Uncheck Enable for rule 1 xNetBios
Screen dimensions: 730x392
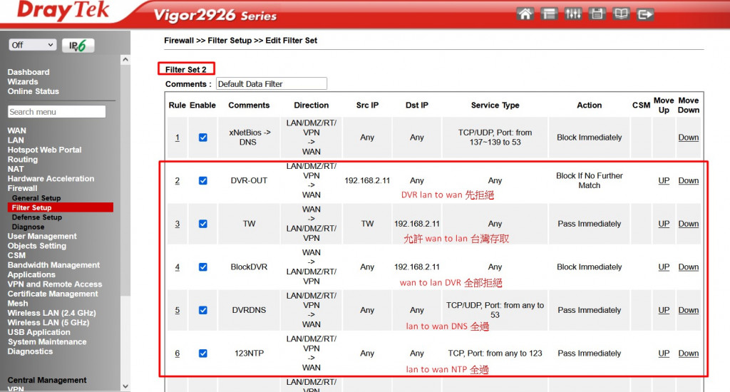pos(203,138)
